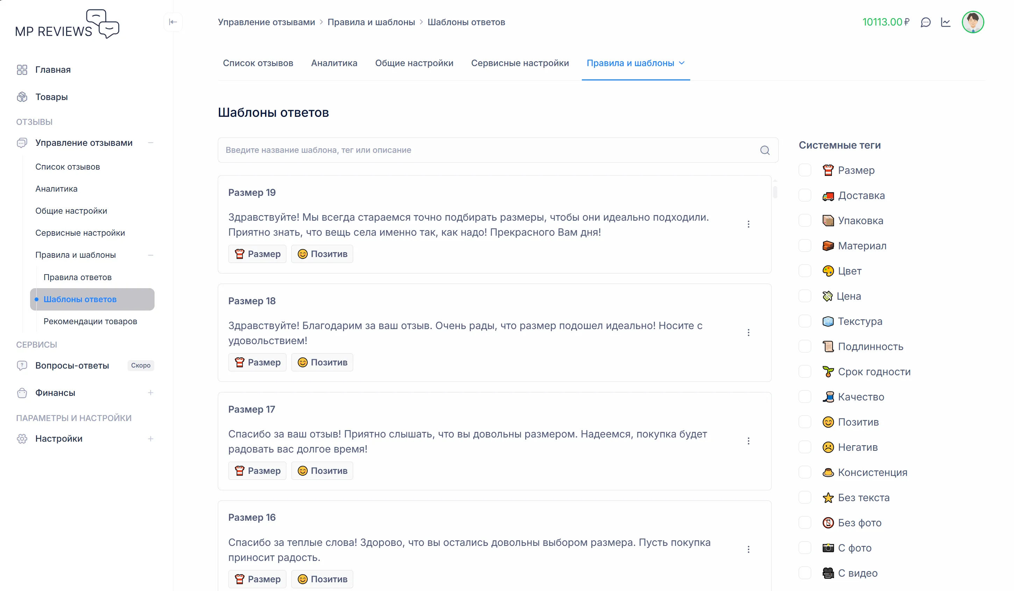
Task: Open the Правила и шаблоны tab dropdown
Action: tap(681, 63)
